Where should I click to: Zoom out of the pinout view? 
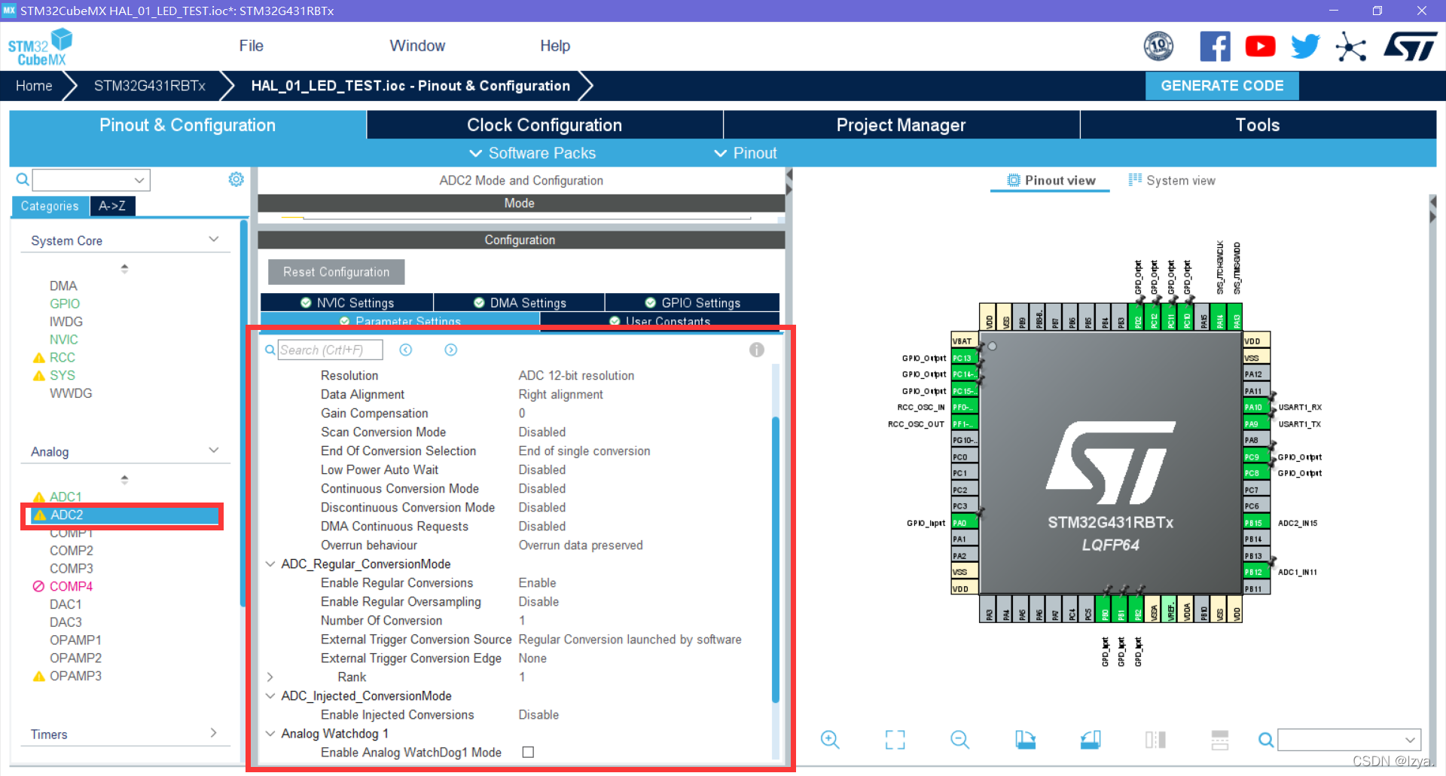[x=960, y=740]
